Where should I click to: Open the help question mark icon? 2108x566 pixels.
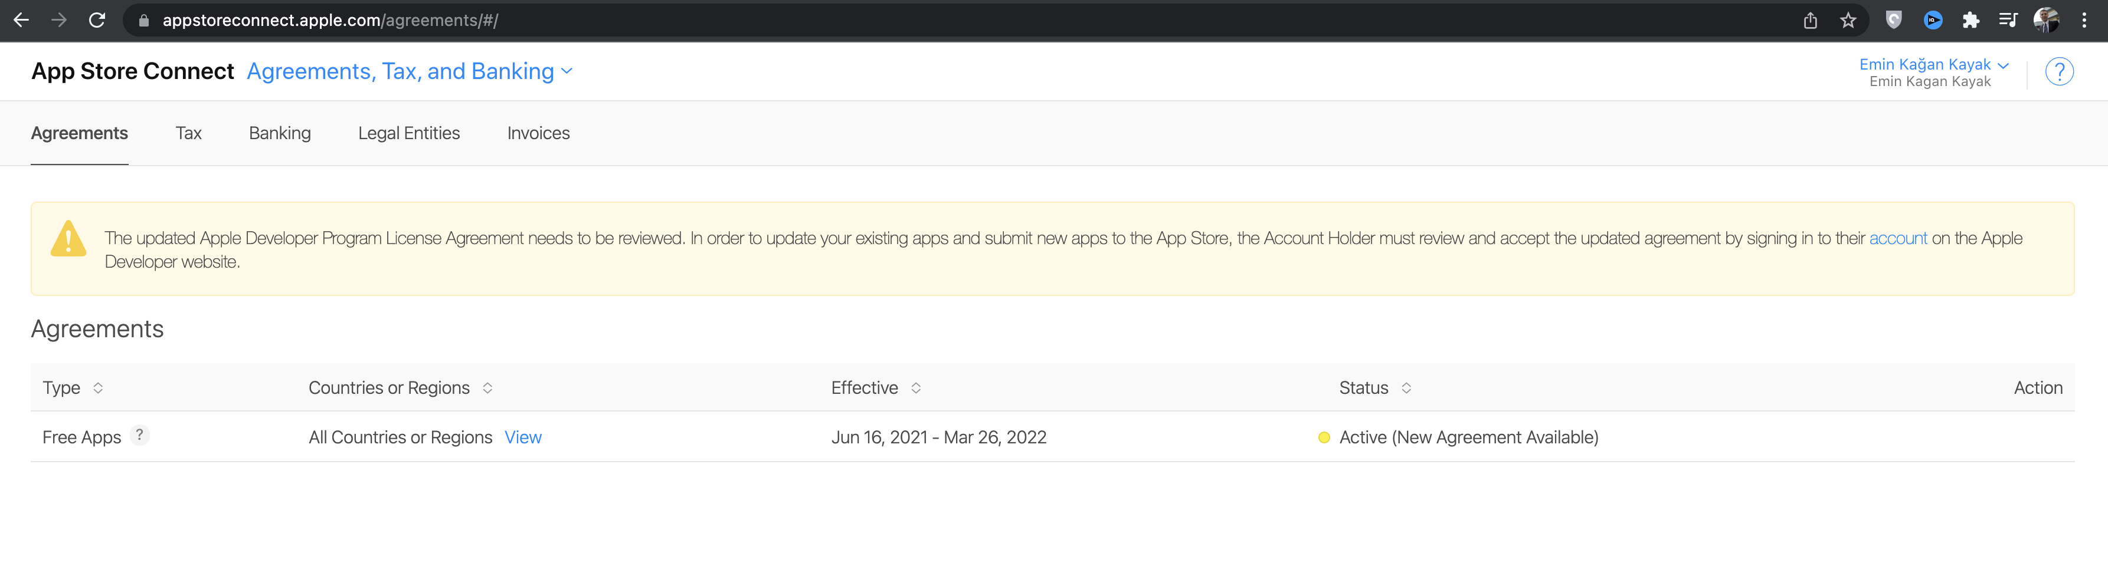(2058, 72)
